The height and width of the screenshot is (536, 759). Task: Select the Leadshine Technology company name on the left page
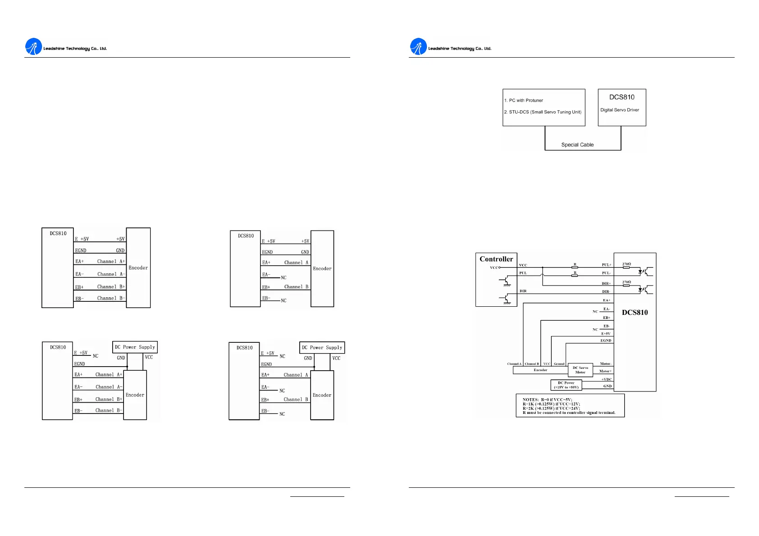(75, 49)
